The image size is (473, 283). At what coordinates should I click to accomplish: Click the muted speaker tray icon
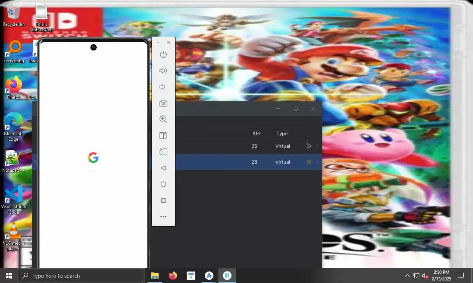(x=425, y=276)
